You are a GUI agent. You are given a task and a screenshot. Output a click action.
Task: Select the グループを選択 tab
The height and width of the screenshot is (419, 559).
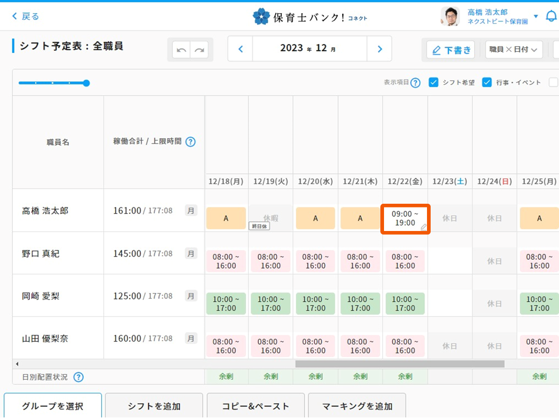[52, 406]
